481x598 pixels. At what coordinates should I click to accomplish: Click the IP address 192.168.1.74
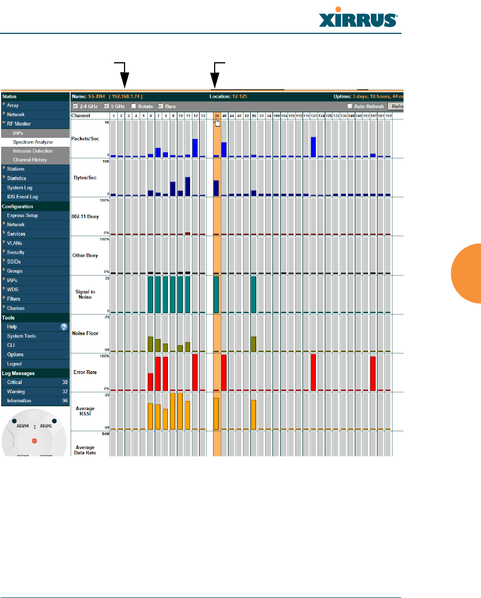126,97
